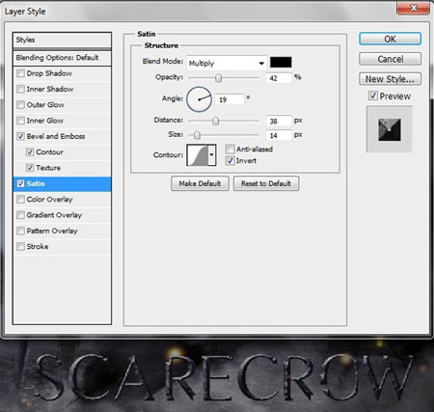Click the New Style... button
The image size is (434, 412).
point(390,79)
